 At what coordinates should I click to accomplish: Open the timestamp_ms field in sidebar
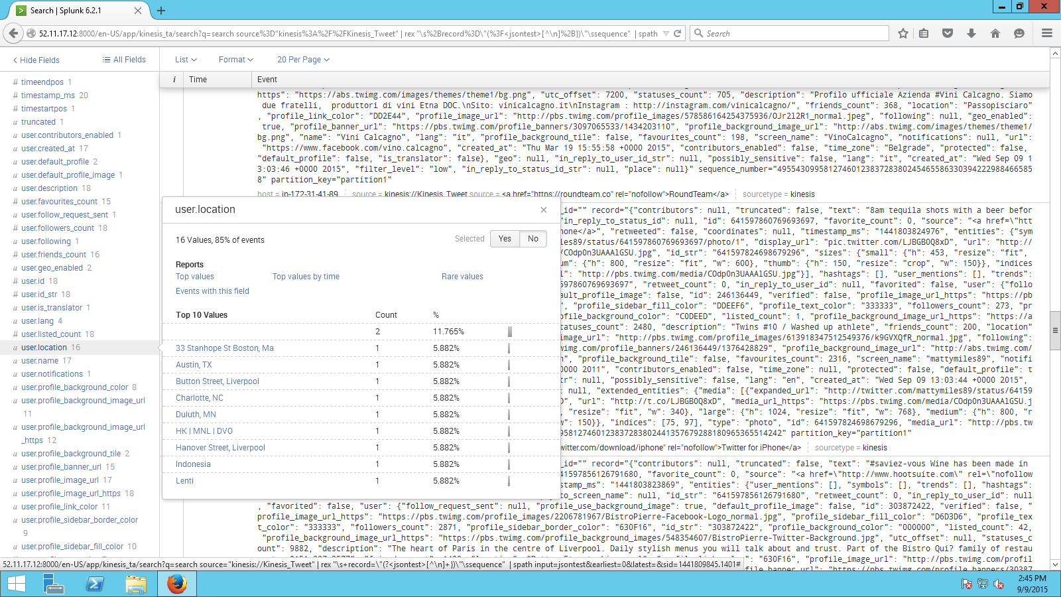(x=48, y=96)
